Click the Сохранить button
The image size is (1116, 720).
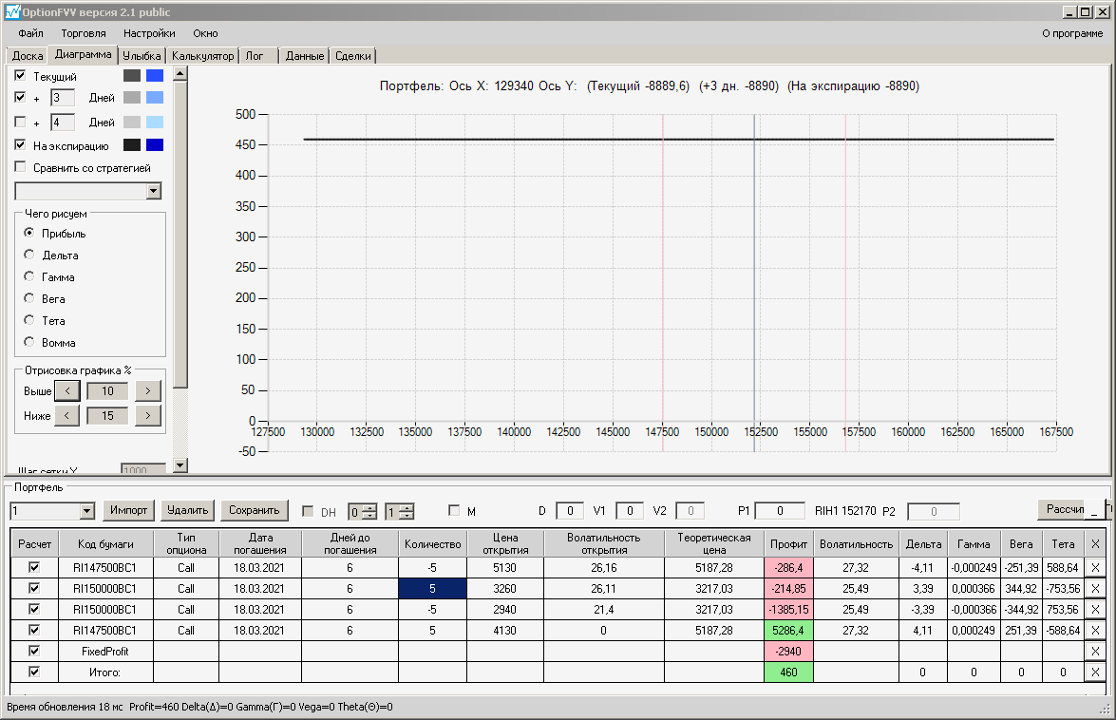[255, 510]
